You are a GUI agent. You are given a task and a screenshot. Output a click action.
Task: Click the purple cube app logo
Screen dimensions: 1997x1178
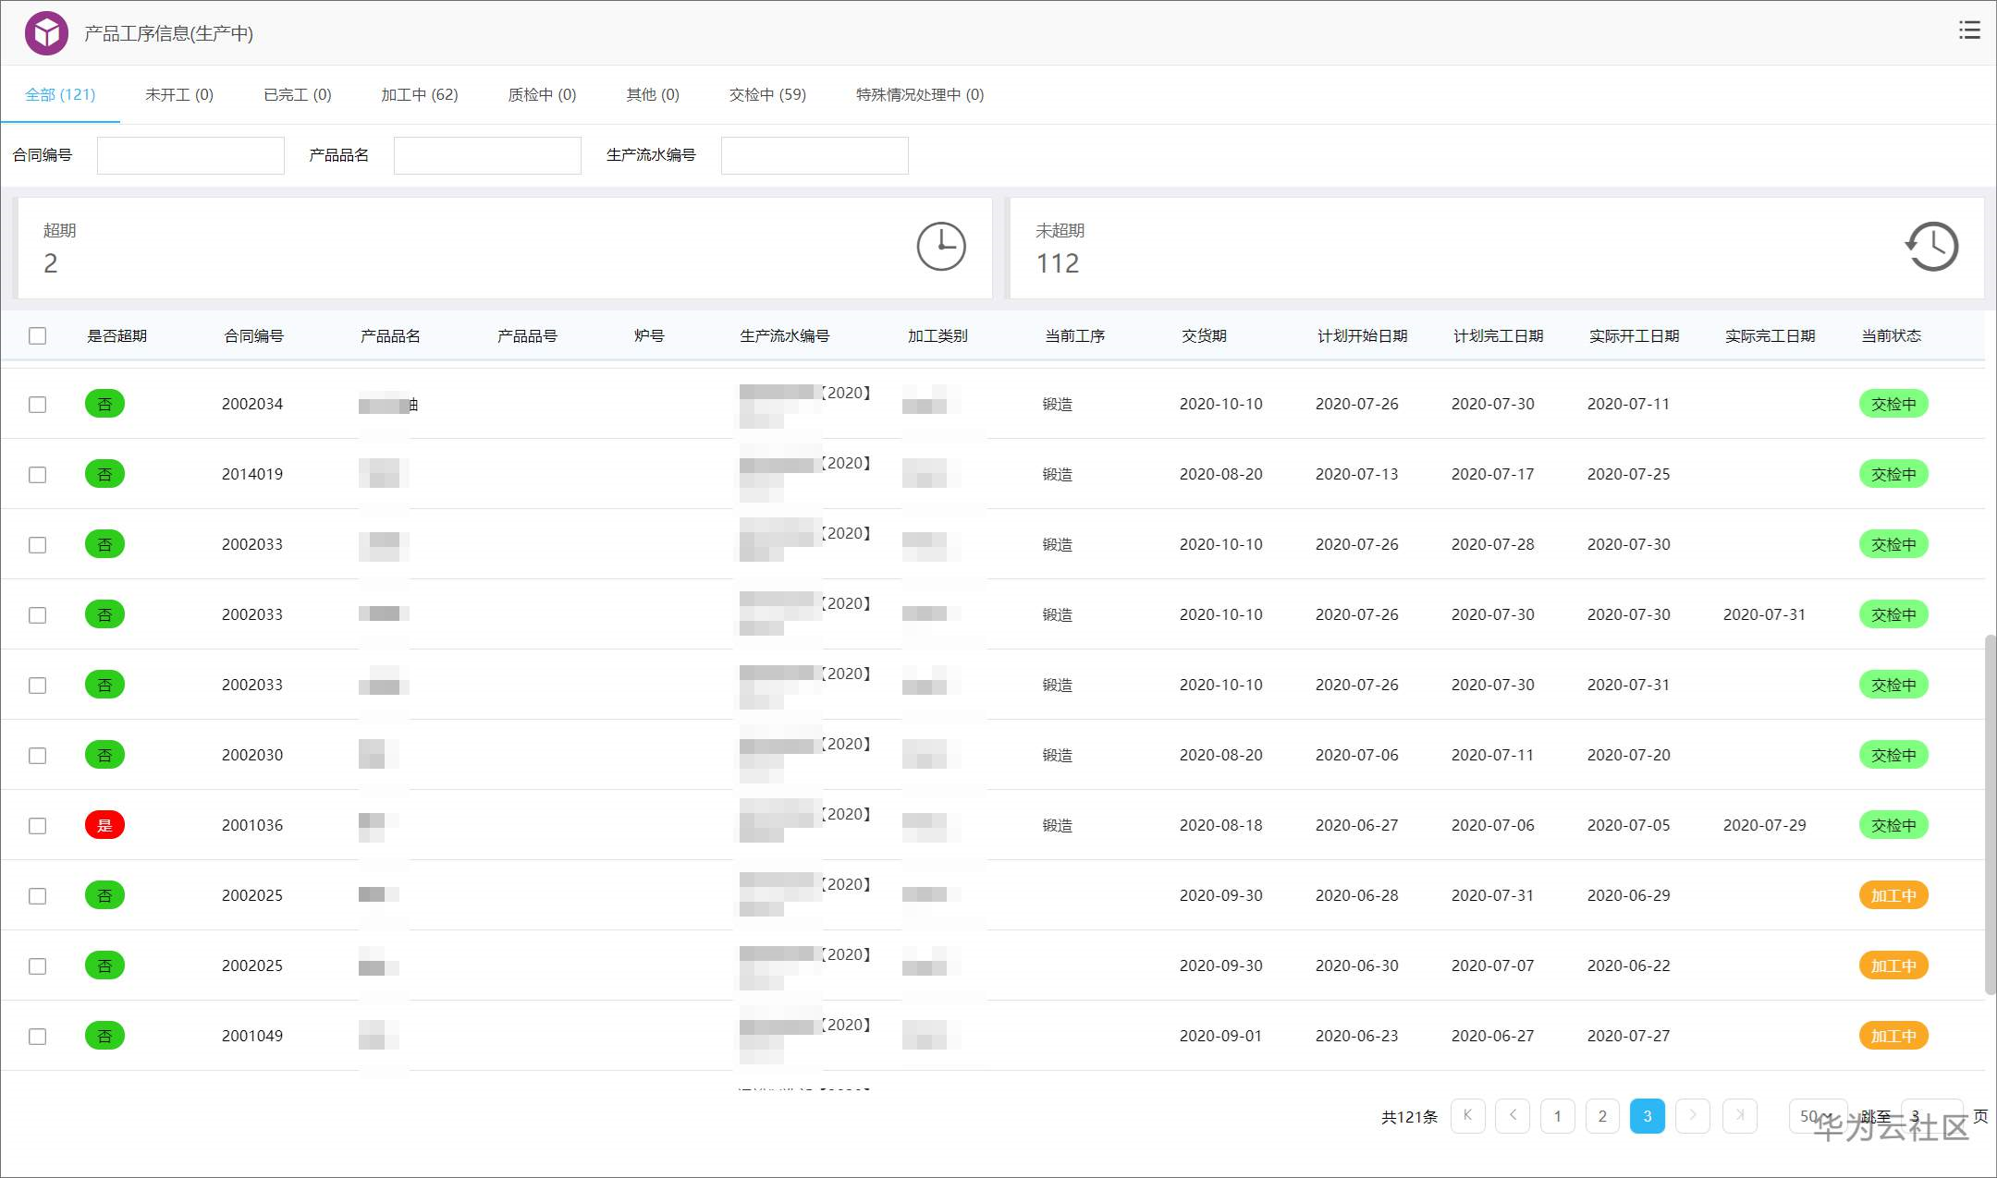(x=46, y=33)
